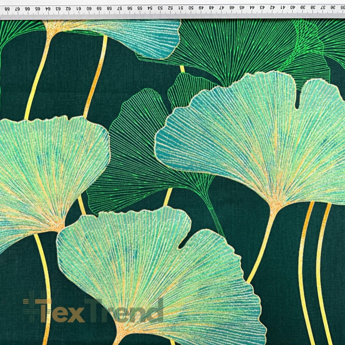Click the ruler number 41
Image resolution: width=345 pixels, height=345 pixels.
pos(283,7)
